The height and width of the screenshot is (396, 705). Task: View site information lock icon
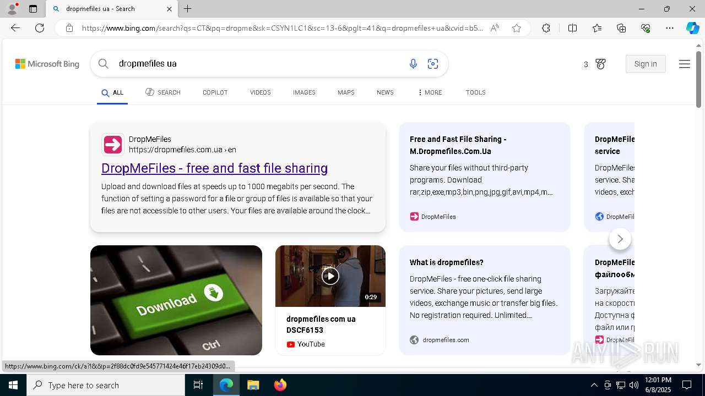(69, 28)
